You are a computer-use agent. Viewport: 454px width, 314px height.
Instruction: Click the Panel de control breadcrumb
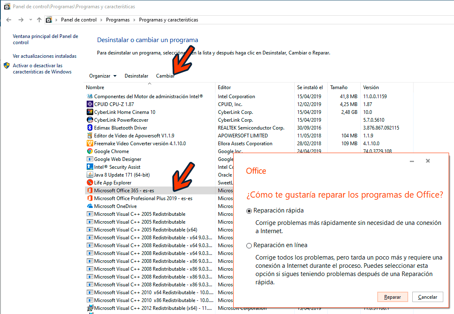click(x=79, y=20)
